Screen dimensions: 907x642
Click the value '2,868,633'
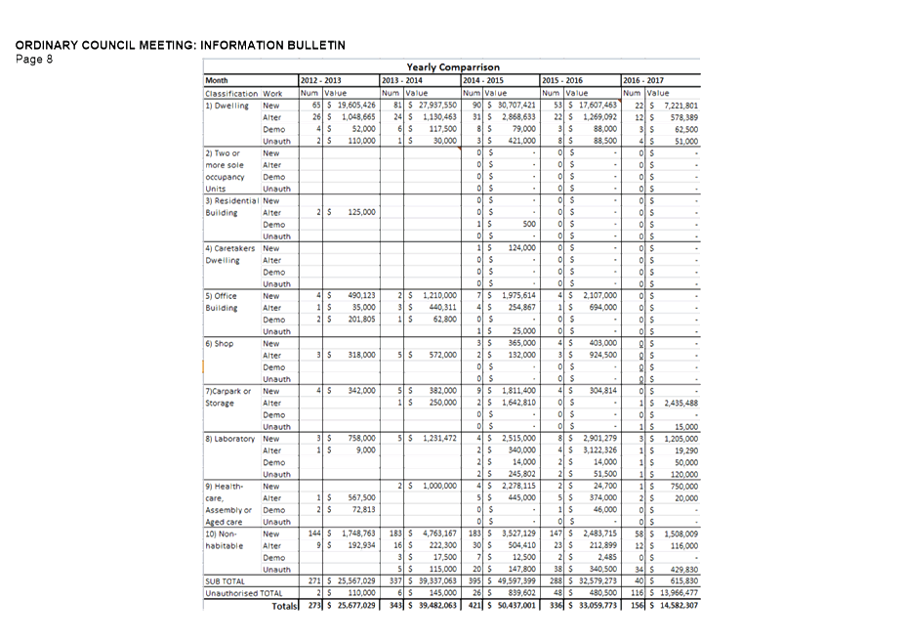pos(518,117)
